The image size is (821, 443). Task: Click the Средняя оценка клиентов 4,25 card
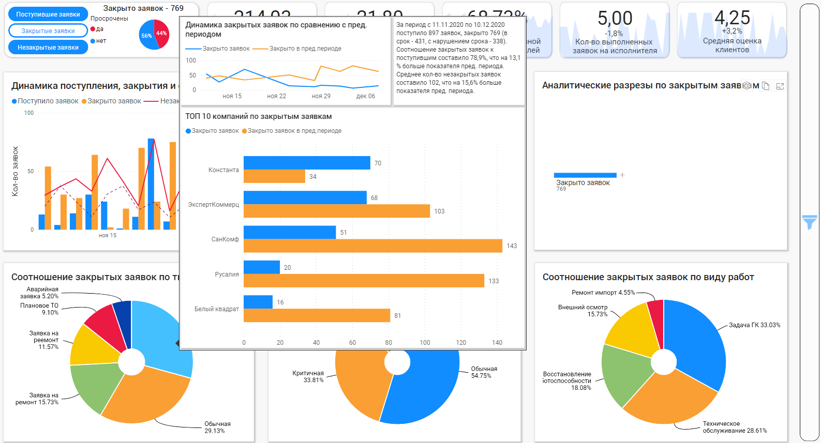pyautogui.click(x=732, y=30)
